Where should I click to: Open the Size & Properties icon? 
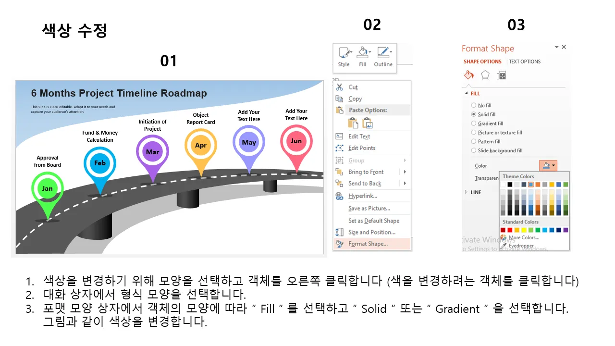point(502,75)
